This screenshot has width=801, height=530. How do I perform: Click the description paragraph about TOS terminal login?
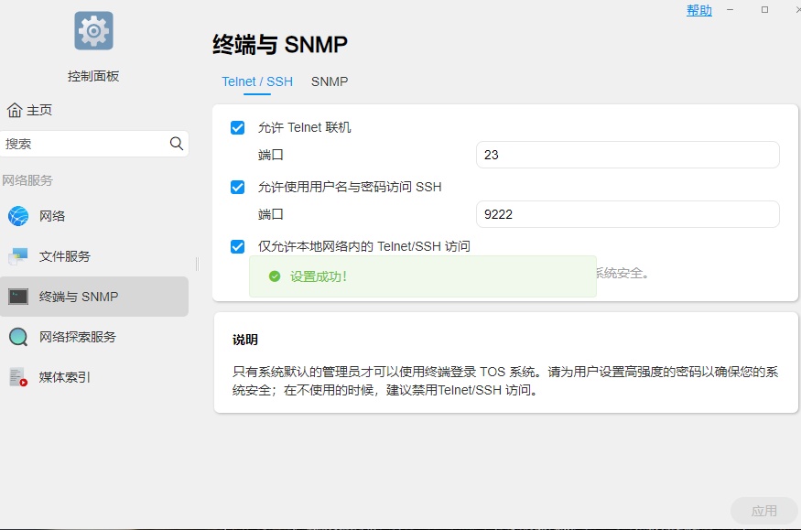[x=505, y=381]
